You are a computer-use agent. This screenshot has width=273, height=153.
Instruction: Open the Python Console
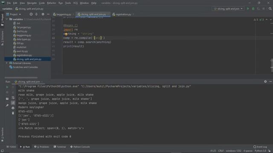click(80, 147)
